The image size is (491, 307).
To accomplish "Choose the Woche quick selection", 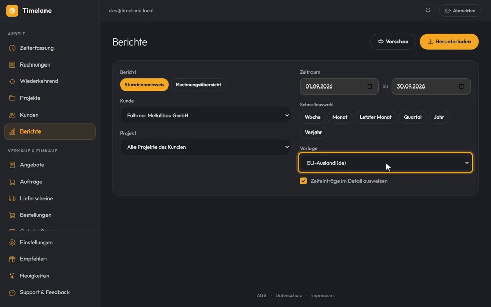I will point(313,117).
